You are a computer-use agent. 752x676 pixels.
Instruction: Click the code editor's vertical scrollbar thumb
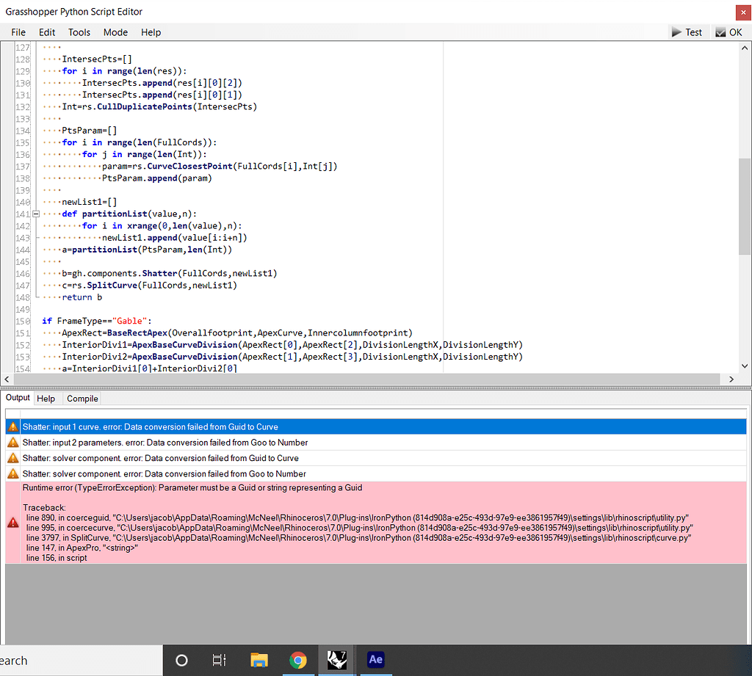pyautogui.click(x=744, y=206)
